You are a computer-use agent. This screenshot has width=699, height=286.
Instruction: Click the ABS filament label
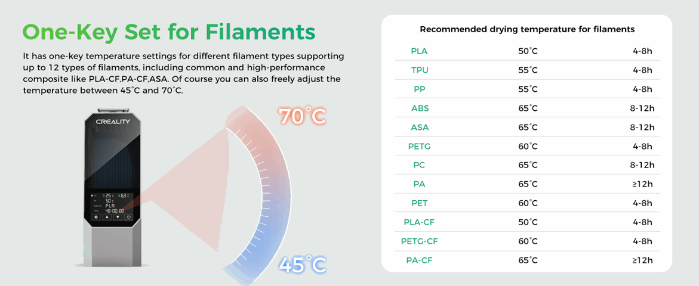420,108
